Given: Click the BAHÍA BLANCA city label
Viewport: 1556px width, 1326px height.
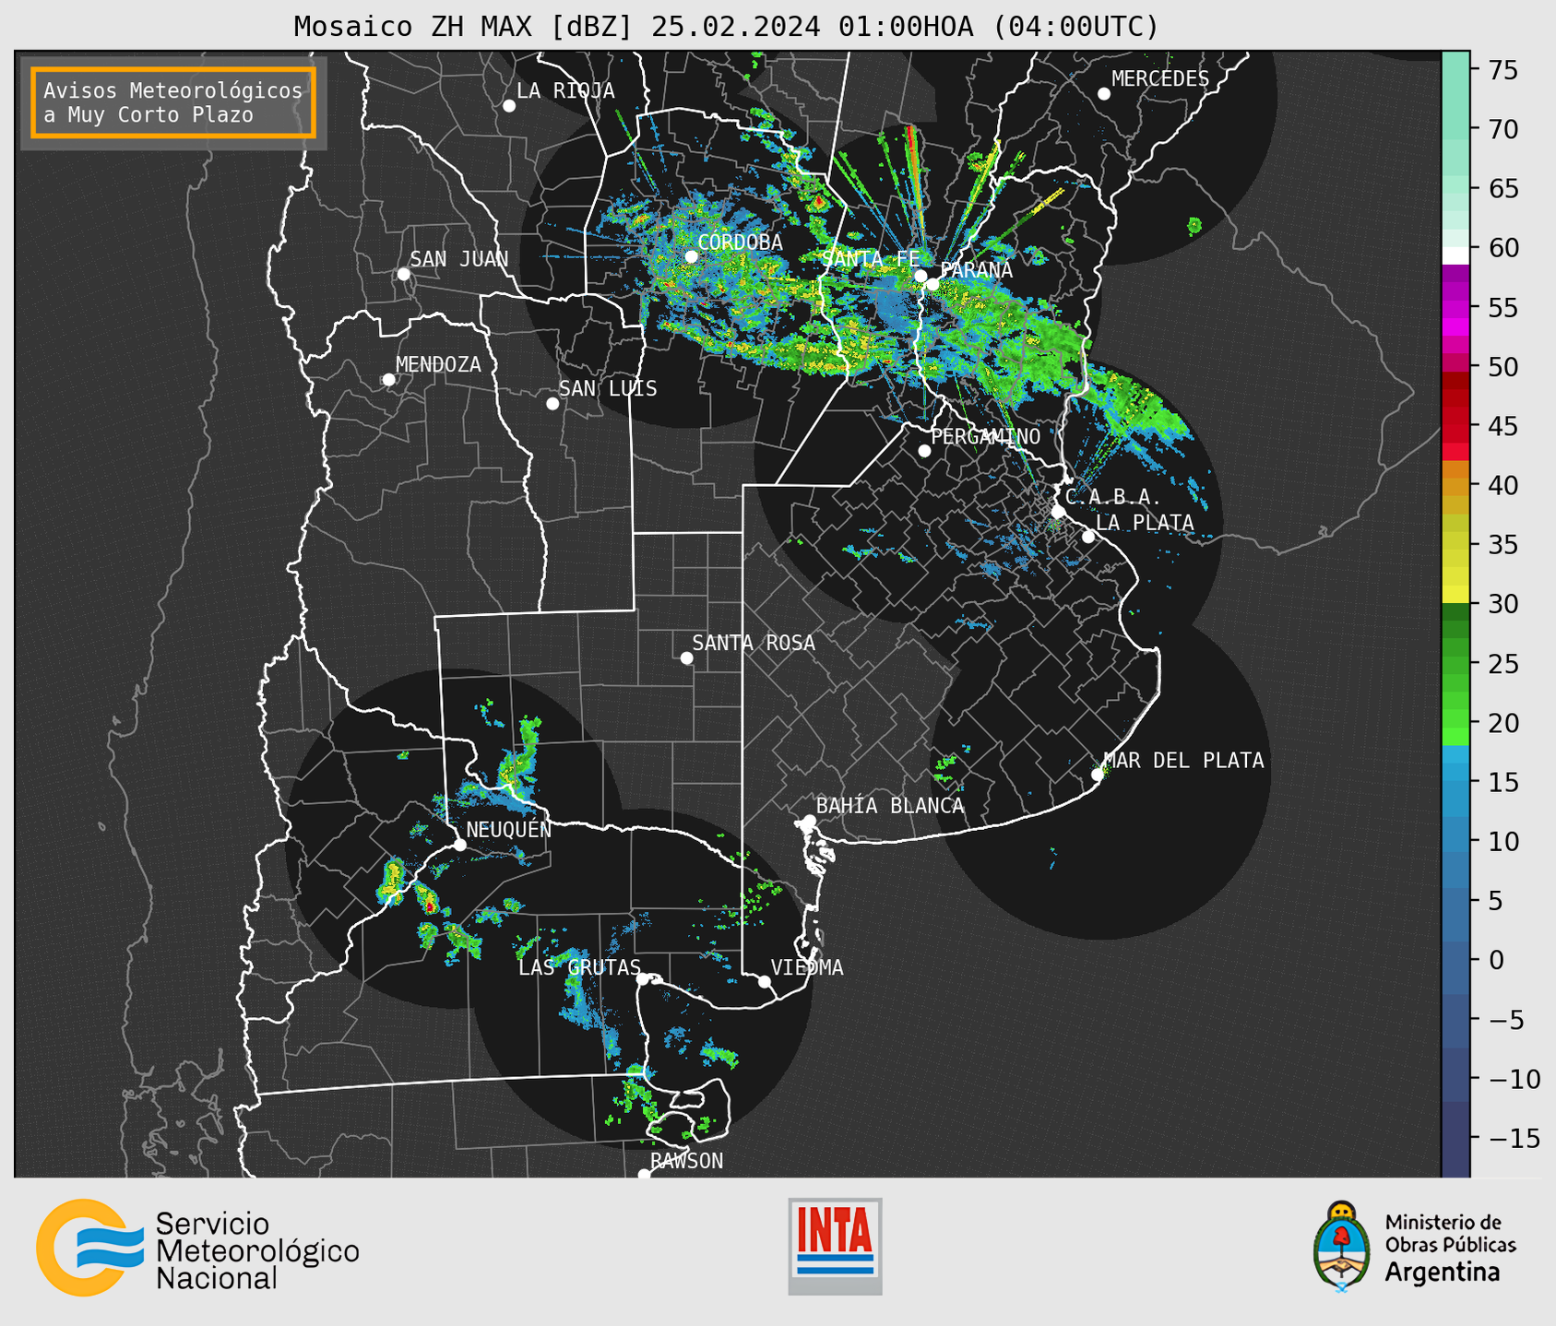Looking at the screenshot, I should coord(890,806).
